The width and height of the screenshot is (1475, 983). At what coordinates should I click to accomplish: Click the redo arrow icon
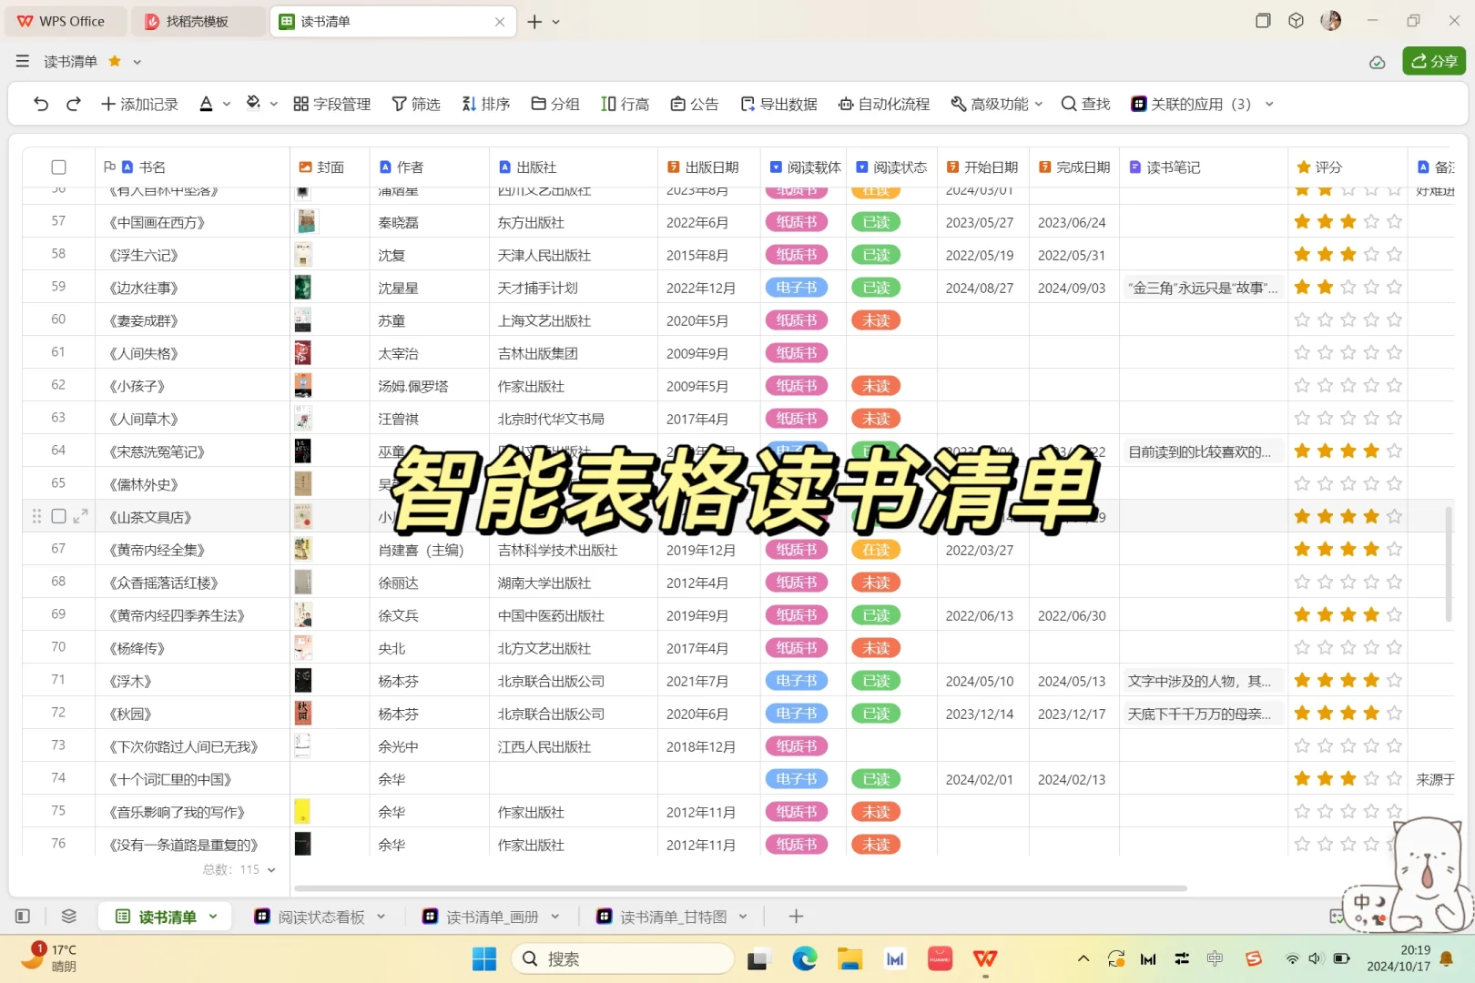click(74, 104)
